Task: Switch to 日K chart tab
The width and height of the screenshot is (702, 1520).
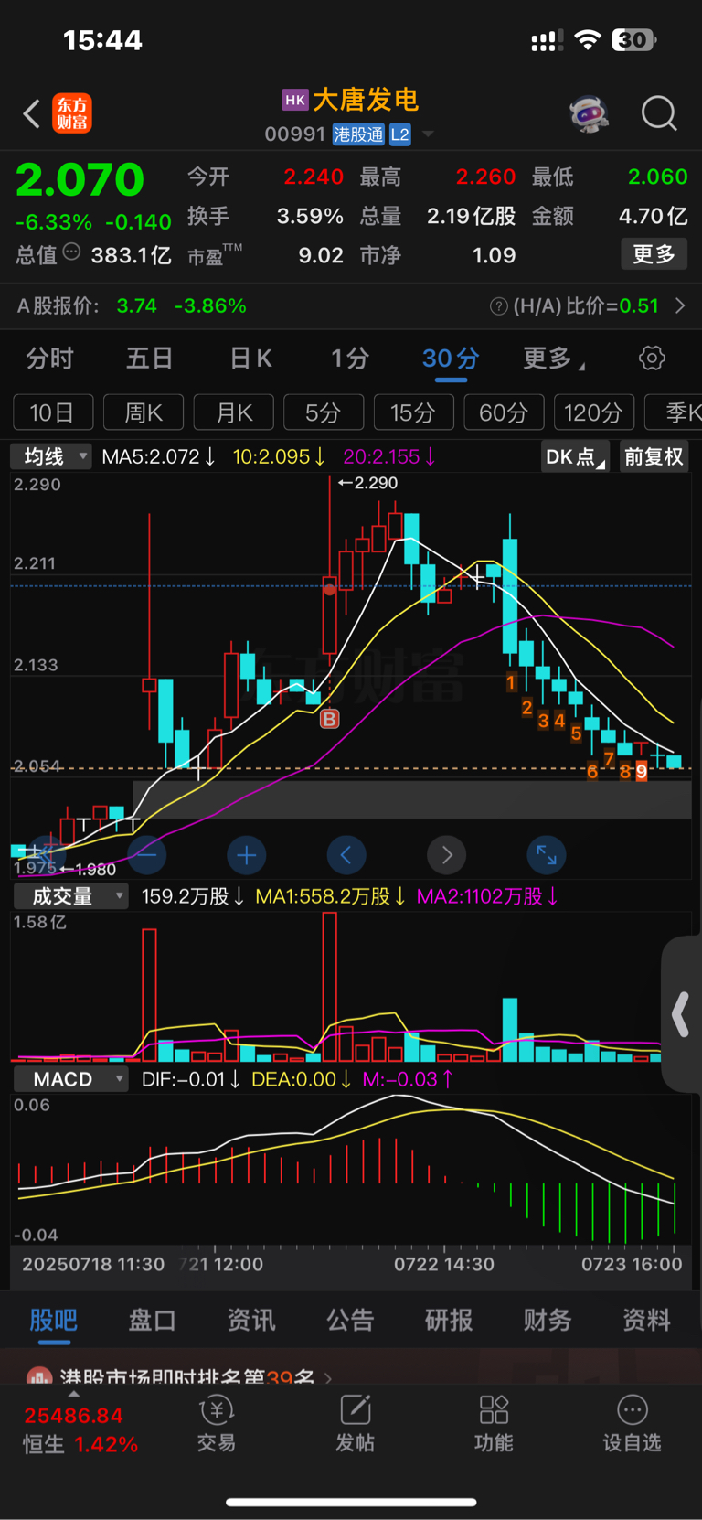Action: point(250,359)
